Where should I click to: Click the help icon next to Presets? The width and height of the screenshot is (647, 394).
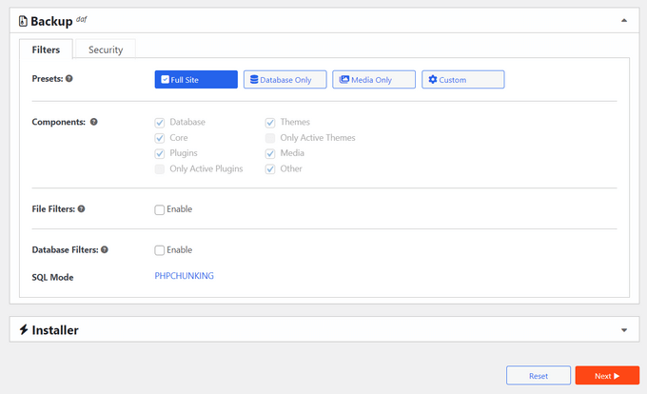point(70,80)
